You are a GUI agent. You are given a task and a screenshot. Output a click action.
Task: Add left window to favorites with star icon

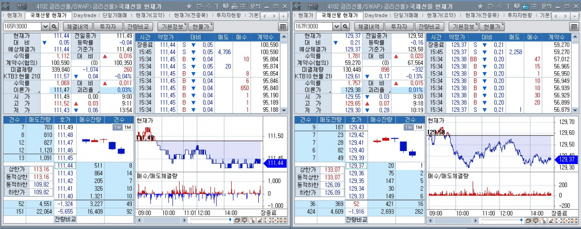click(x=189, y=6)
